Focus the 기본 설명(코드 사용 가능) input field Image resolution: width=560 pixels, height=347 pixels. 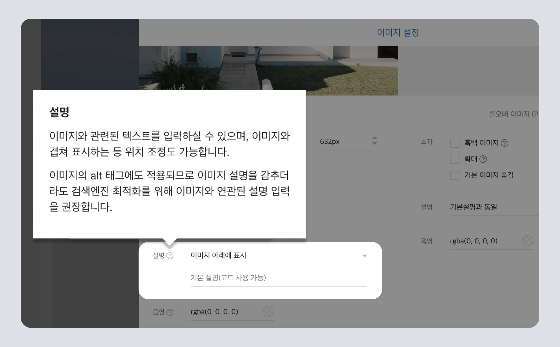[279, 278]
